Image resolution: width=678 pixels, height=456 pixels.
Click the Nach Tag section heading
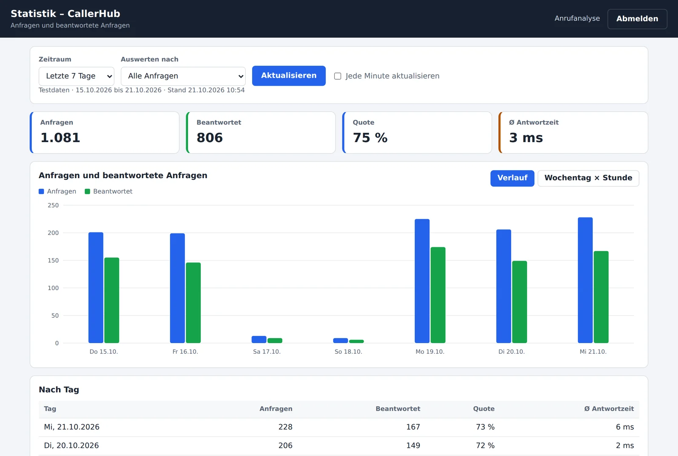[x=59, y=390]
